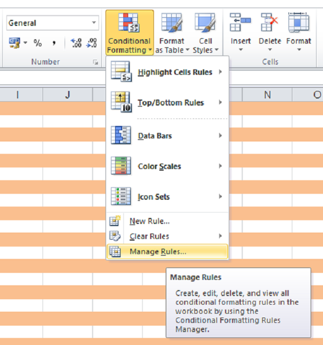Expand the Delete dropdown arrow
This screenshot has width=323, height=345.
click(270, 50)
